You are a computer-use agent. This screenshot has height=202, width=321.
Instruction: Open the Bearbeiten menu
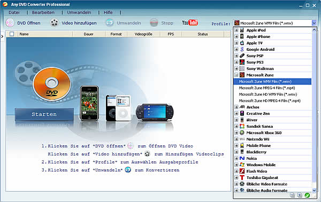tap(43, 12)
